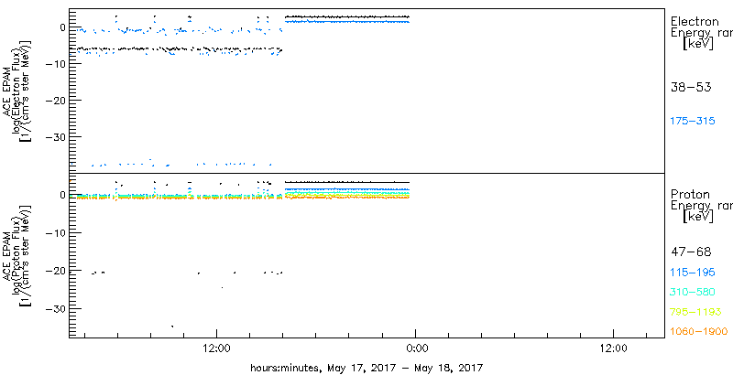Click the -20 tick label on electron plot
733x375 pixels.
(55, 101)
